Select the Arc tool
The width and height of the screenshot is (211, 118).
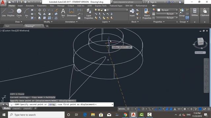point(27,13)
